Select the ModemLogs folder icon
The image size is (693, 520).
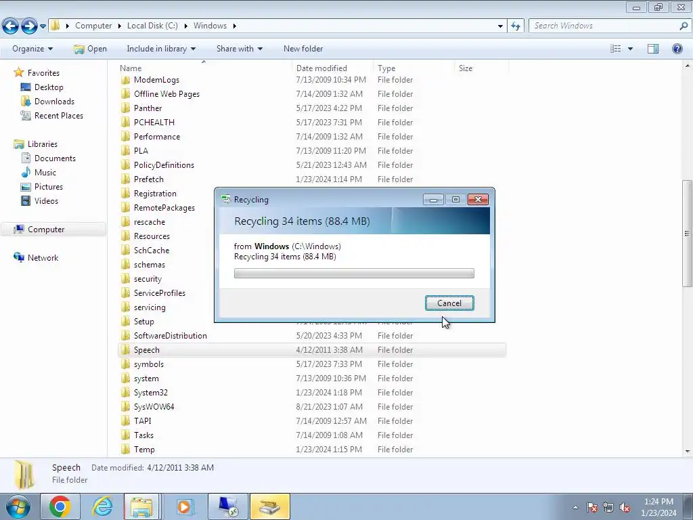pos(125,80)
